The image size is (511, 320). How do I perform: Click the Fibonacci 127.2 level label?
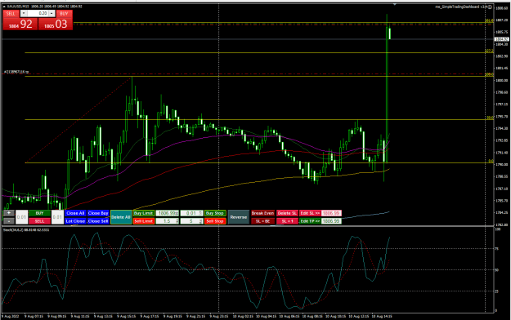pos(489,51)
